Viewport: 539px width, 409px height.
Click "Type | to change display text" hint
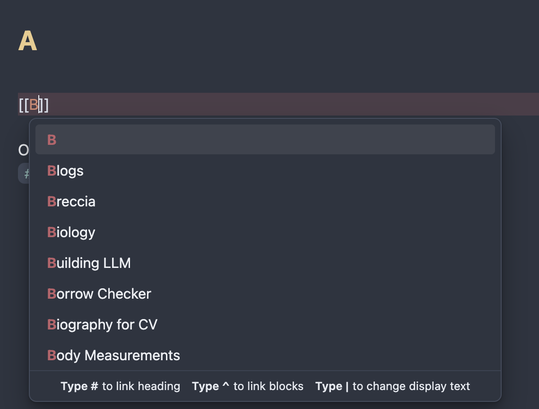pyautogui.click(x=392, y=386)
